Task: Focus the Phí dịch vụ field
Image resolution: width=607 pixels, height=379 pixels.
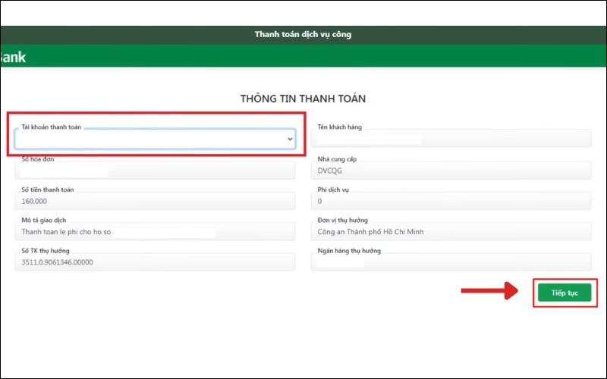Action: click(451, 201)
